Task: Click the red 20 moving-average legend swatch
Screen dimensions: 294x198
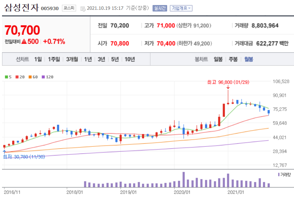Action: (17, 77)
